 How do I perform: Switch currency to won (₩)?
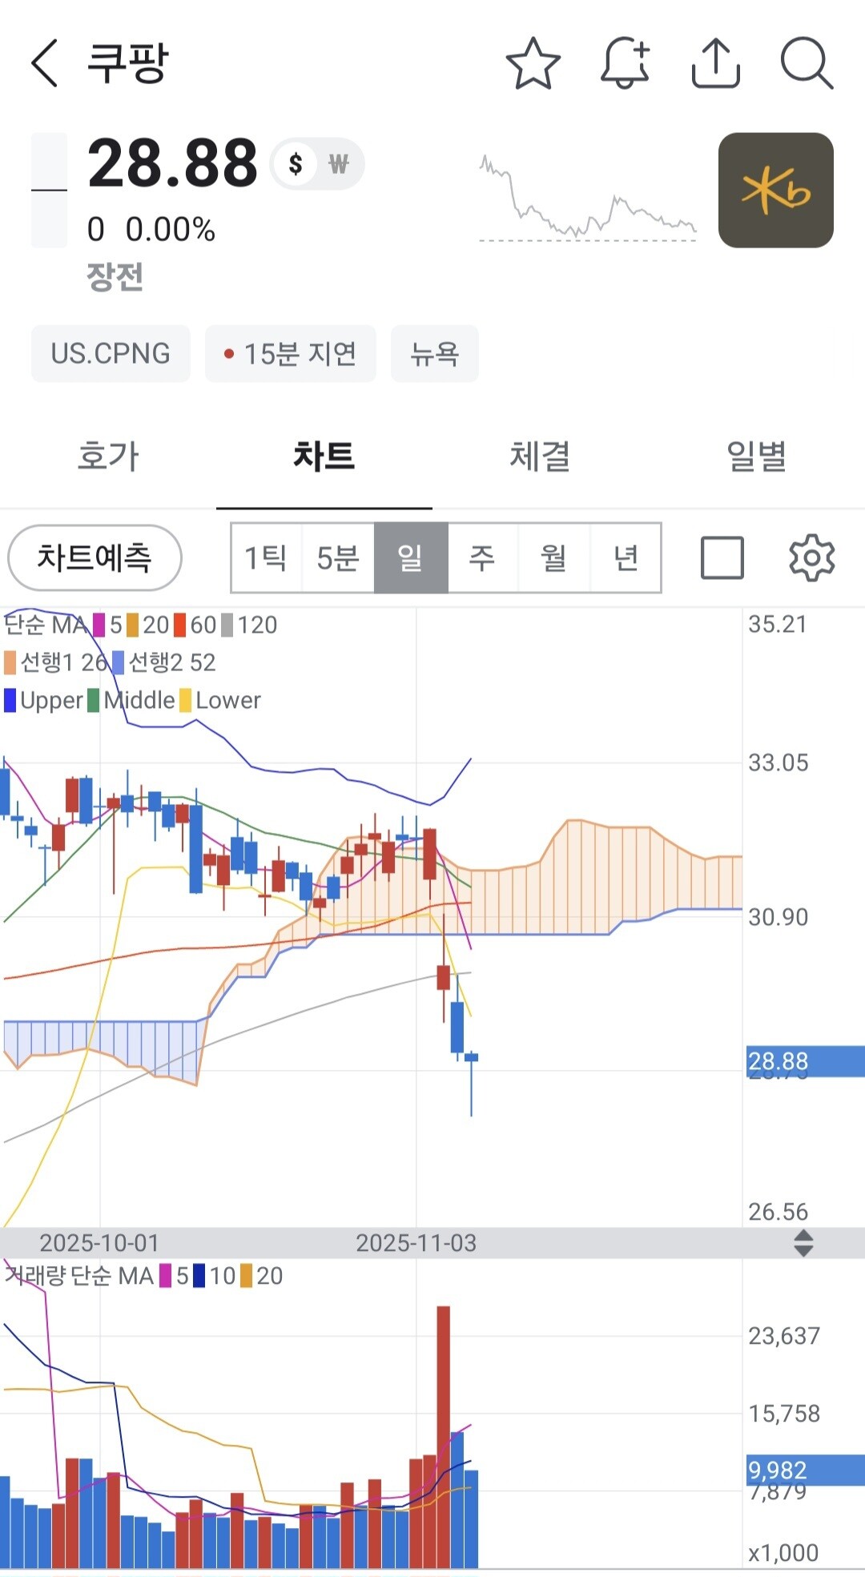tap(339, 164)
